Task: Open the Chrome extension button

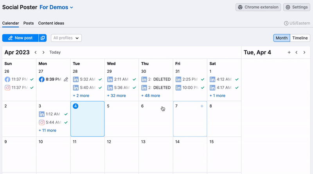Action: (258, 7)
